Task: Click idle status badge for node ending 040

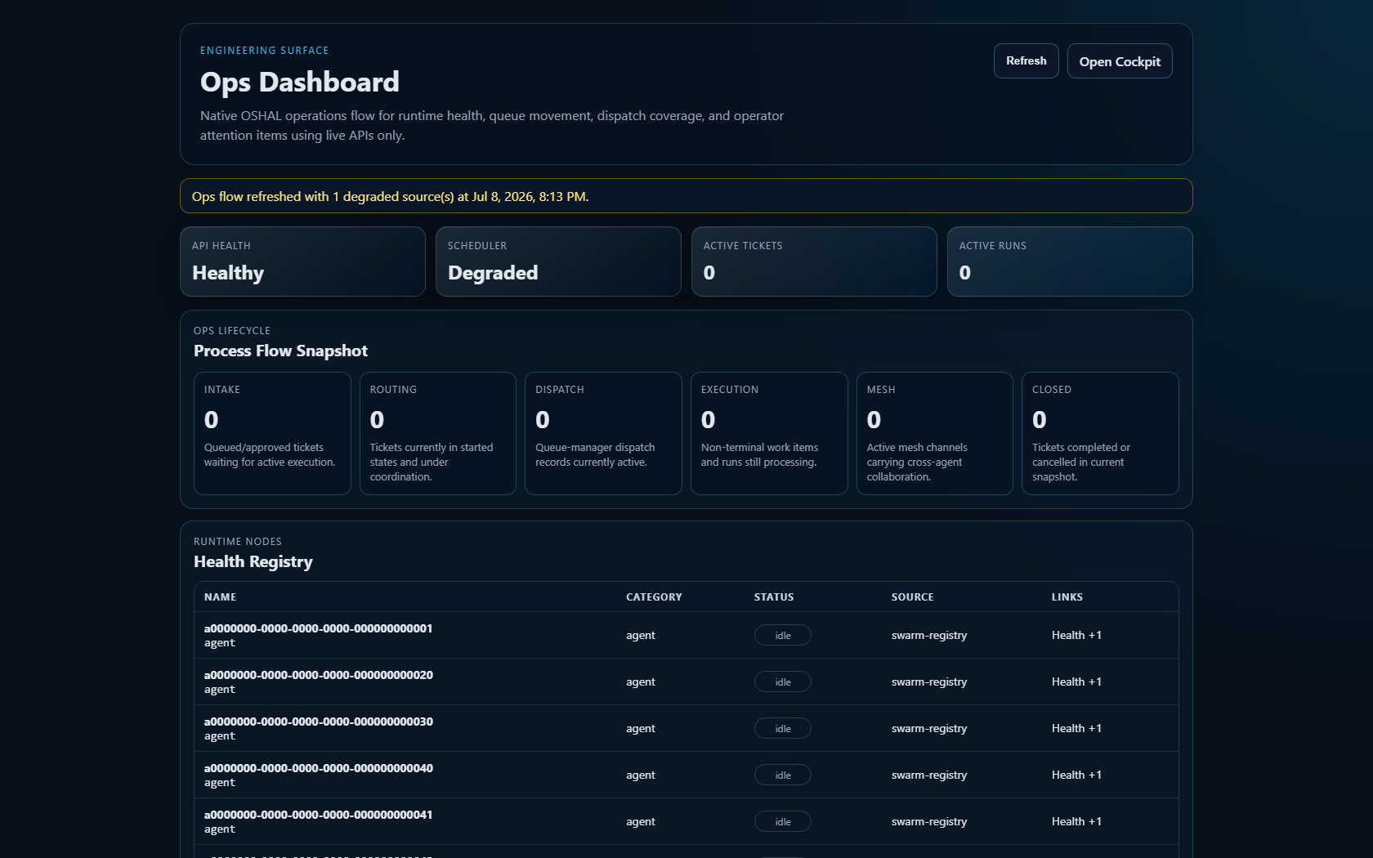Action: coord(783,775)
